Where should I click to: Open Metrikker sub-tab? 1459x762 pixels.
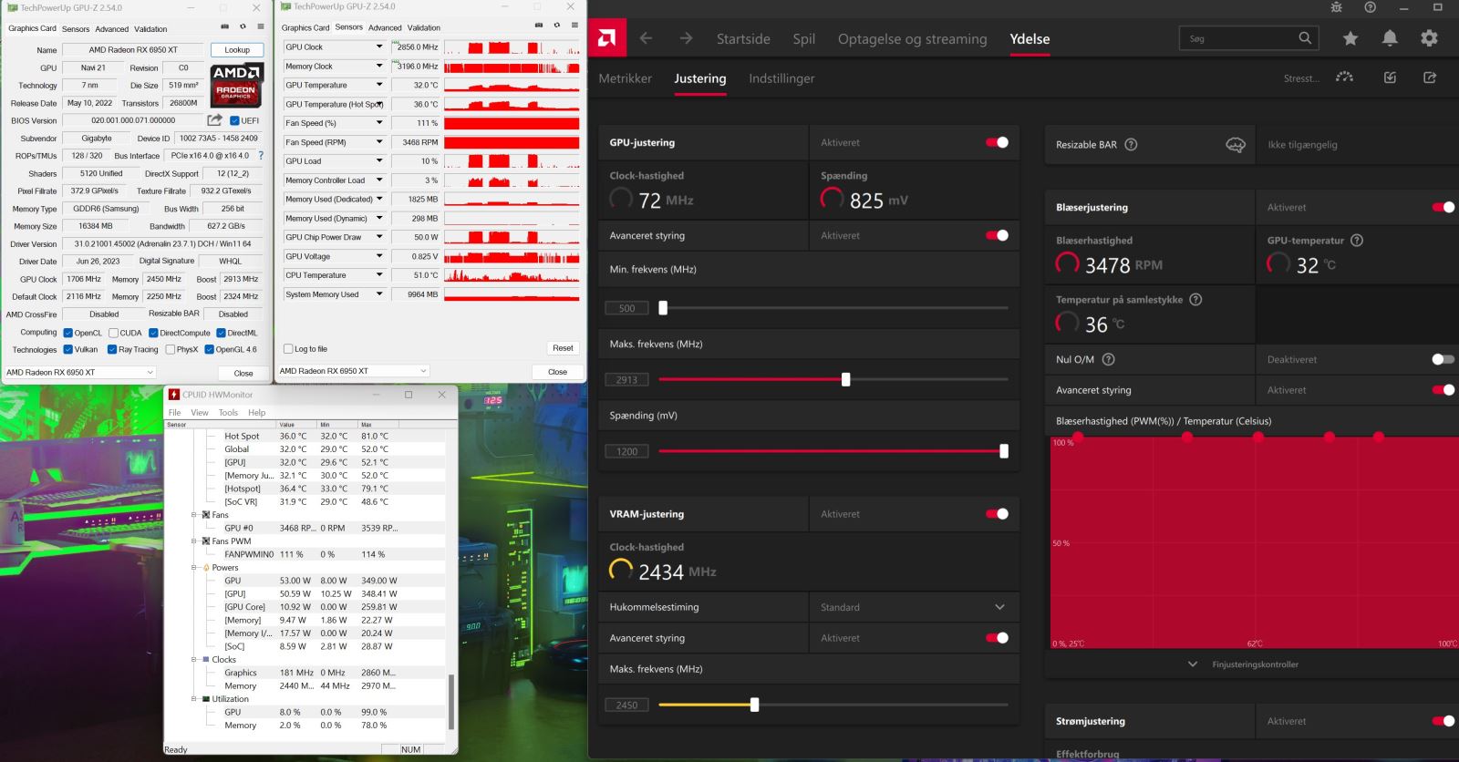click(625, 78)
